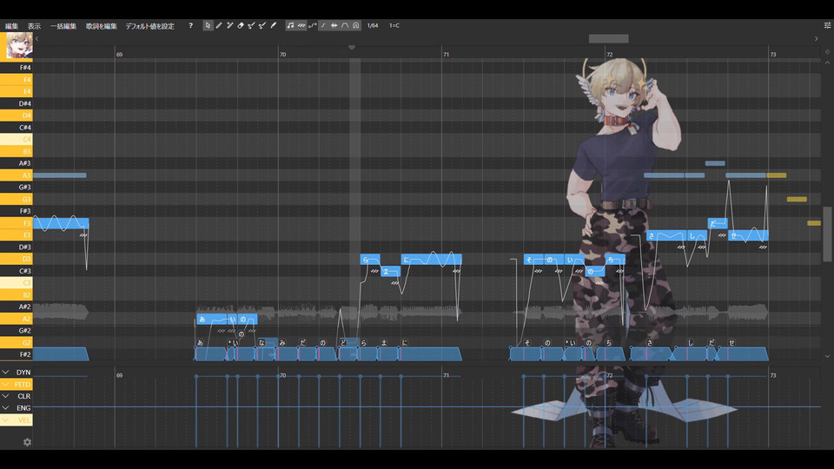Open the 表示 menu
834x469 pixels.
click(34, 26)
